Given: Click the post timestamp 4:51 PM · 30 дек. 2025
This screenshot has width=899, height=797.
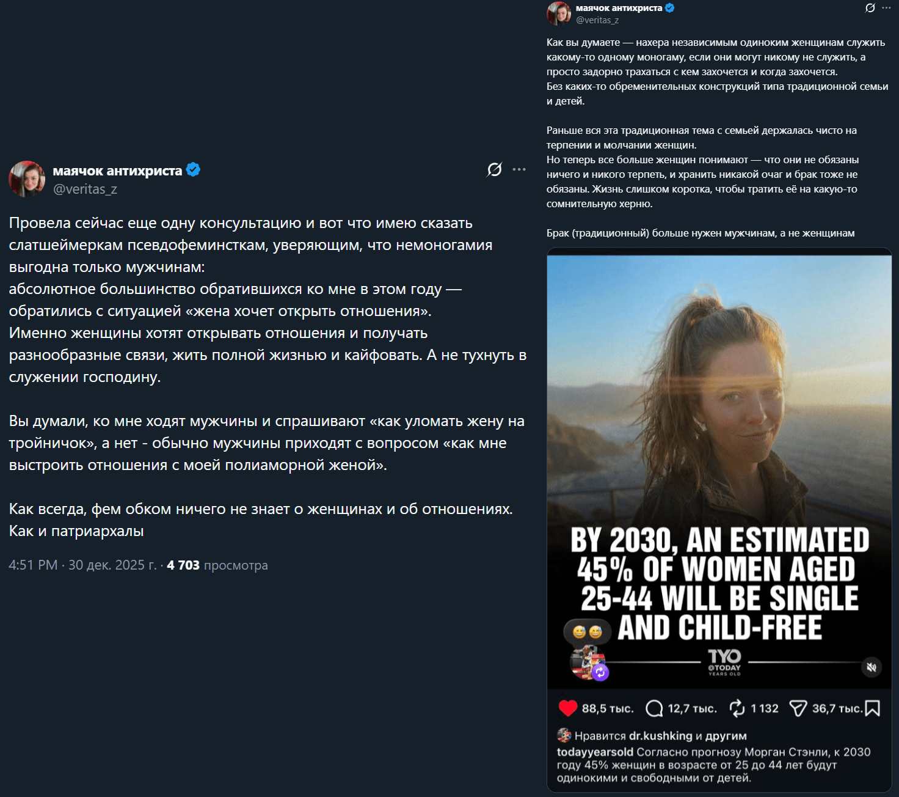Looking at the screenshot, I should (x=82, y=565).
